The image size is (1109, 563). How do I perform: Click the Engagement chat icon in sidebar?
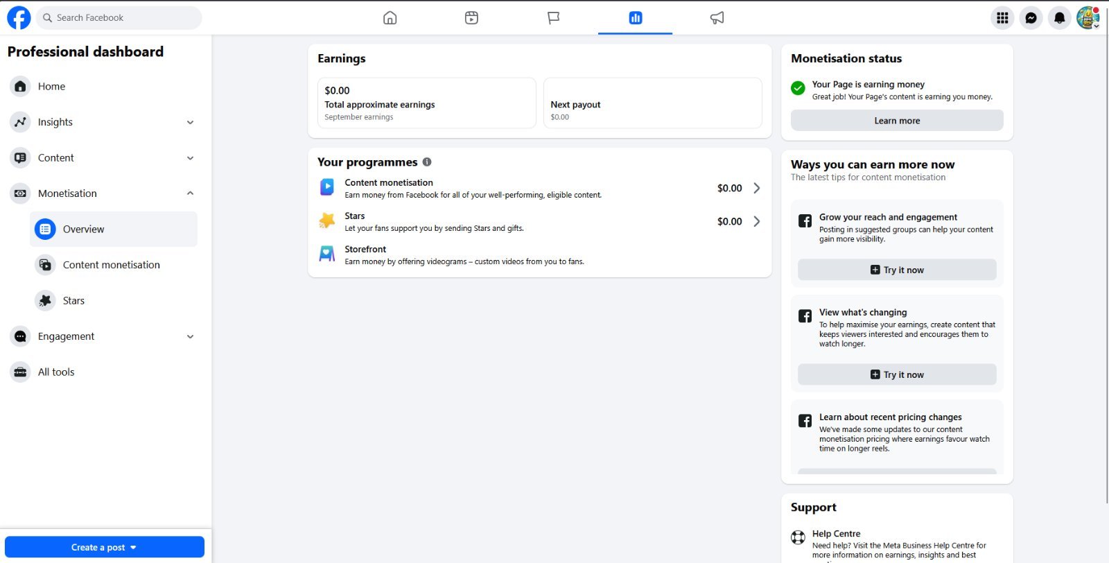(x=20, y=336)
